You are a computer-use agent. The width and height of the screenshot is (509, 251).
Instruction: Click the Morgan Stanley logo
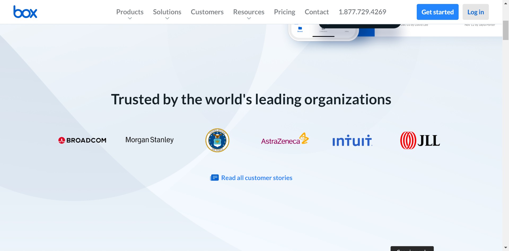(150, 140)
